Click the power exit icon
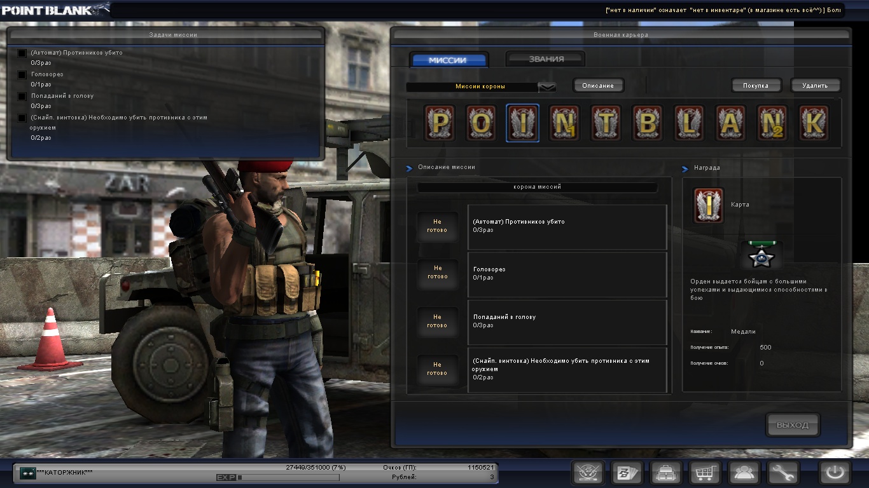Screen dimensions: 869x488 (835, 473)
